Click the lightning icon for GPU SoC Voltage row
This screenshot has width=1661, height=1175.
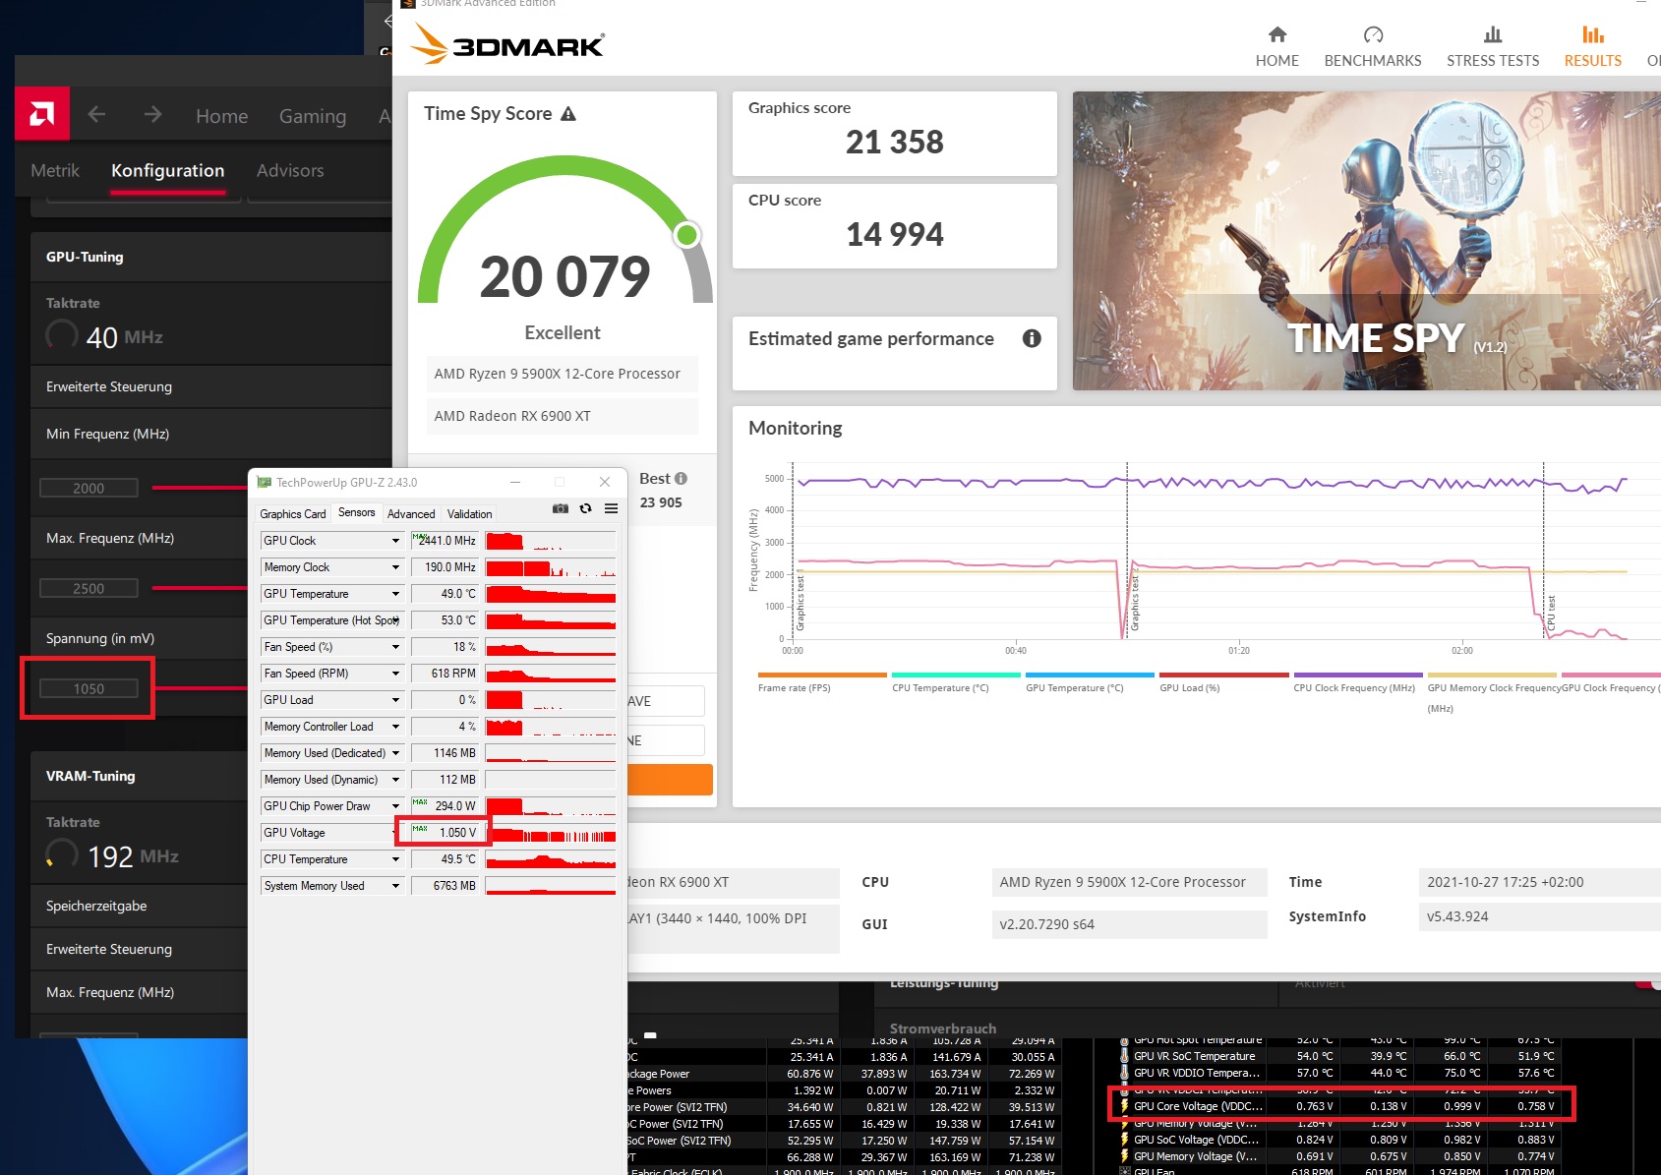tap(1124, 1140)
